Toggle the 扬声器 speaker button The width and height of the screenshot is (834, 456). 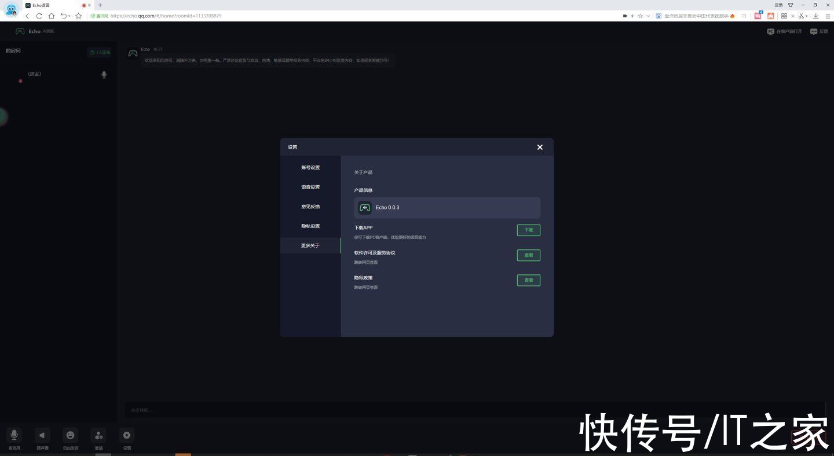point(42,435)
